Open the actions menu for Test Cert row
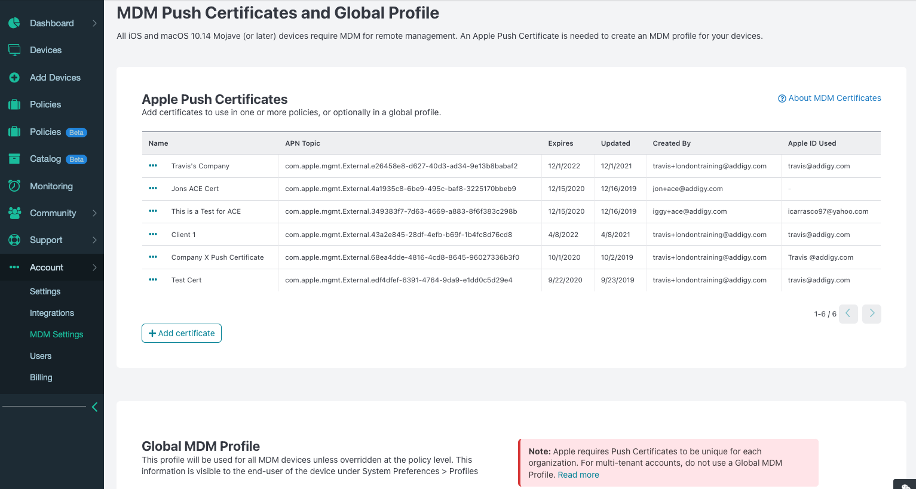This screenshot has height=489, width=916. [153, 279]
